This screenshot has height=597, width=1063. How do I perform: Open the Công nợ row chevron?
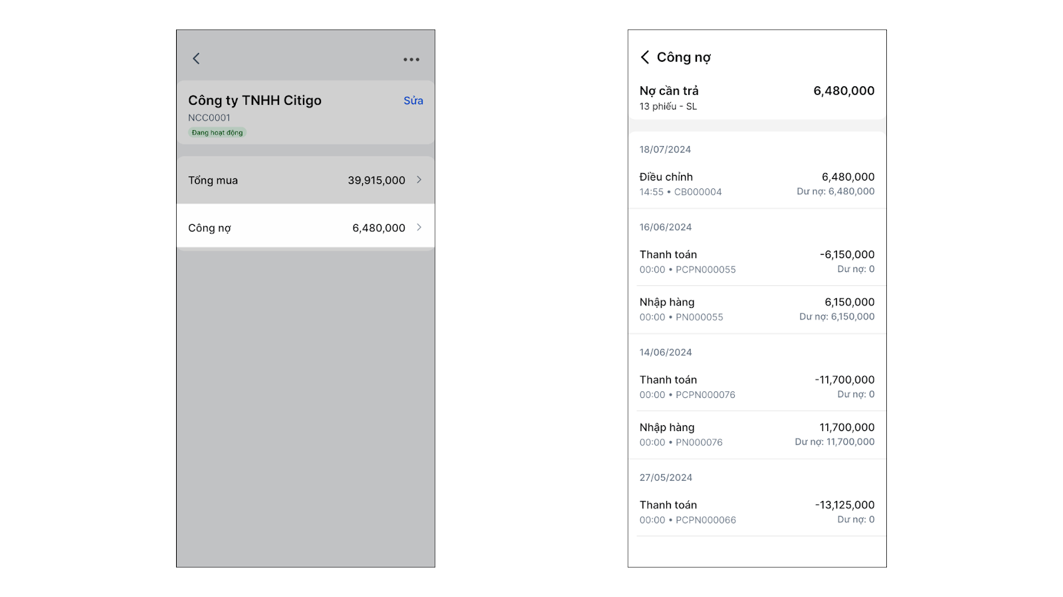[x=419, y=228]
